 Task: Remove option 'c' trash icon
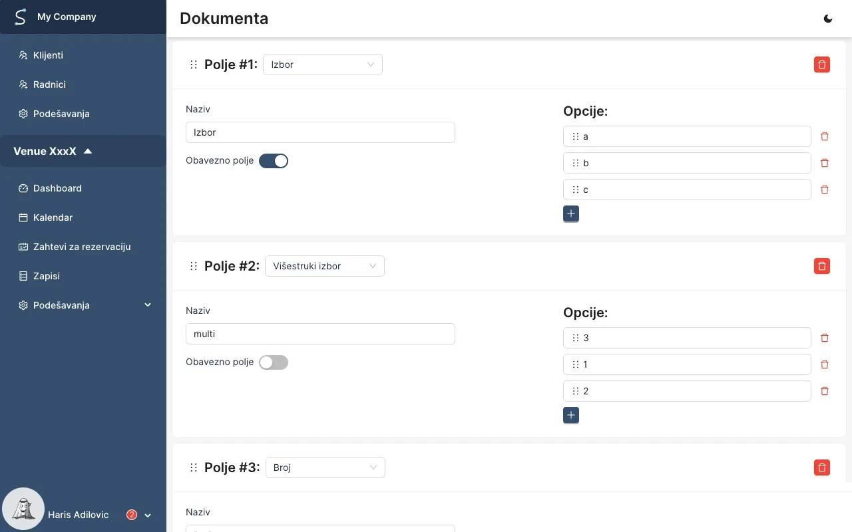pyautogui.click(x=825, y=190)
